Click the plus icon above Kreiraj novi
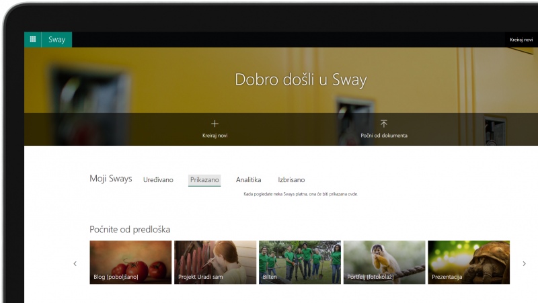The image size is (538, 303). [x=215, y=124]
